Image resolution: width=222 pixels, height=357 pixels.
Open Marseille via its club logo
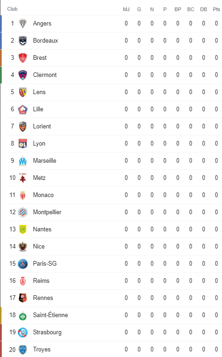click(x=23, y=161)
